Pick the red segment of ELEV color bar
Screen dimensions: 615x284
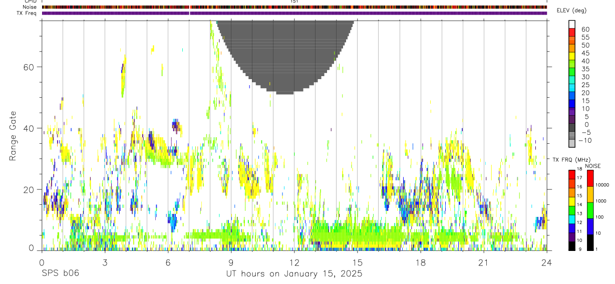(572, 32)
